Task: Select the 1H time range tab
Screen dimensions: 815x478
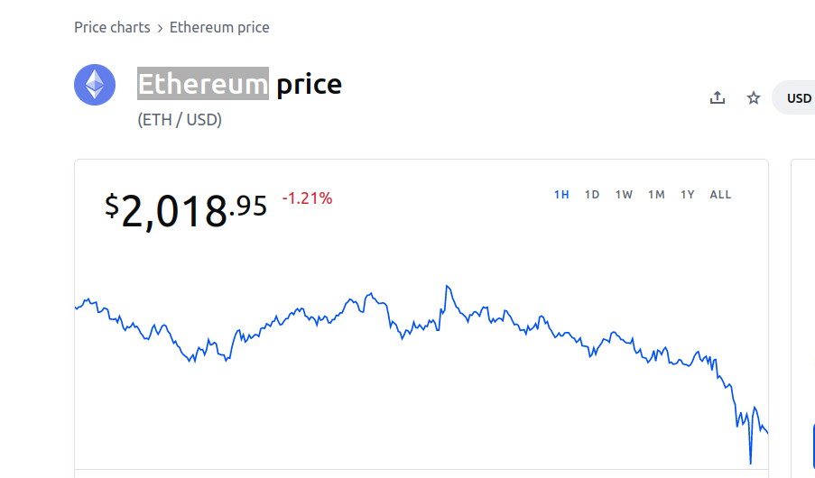Action: pyautogui.click(x=561, y=195)
